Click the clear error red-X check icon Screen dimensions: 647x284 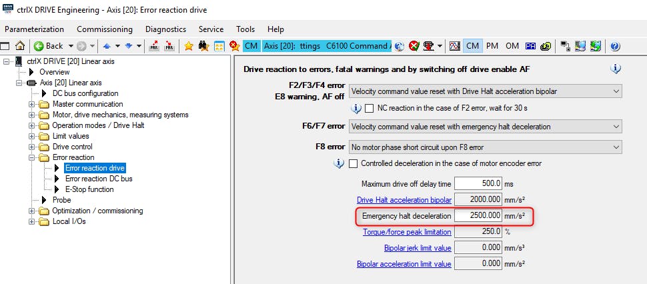[414, 46]
